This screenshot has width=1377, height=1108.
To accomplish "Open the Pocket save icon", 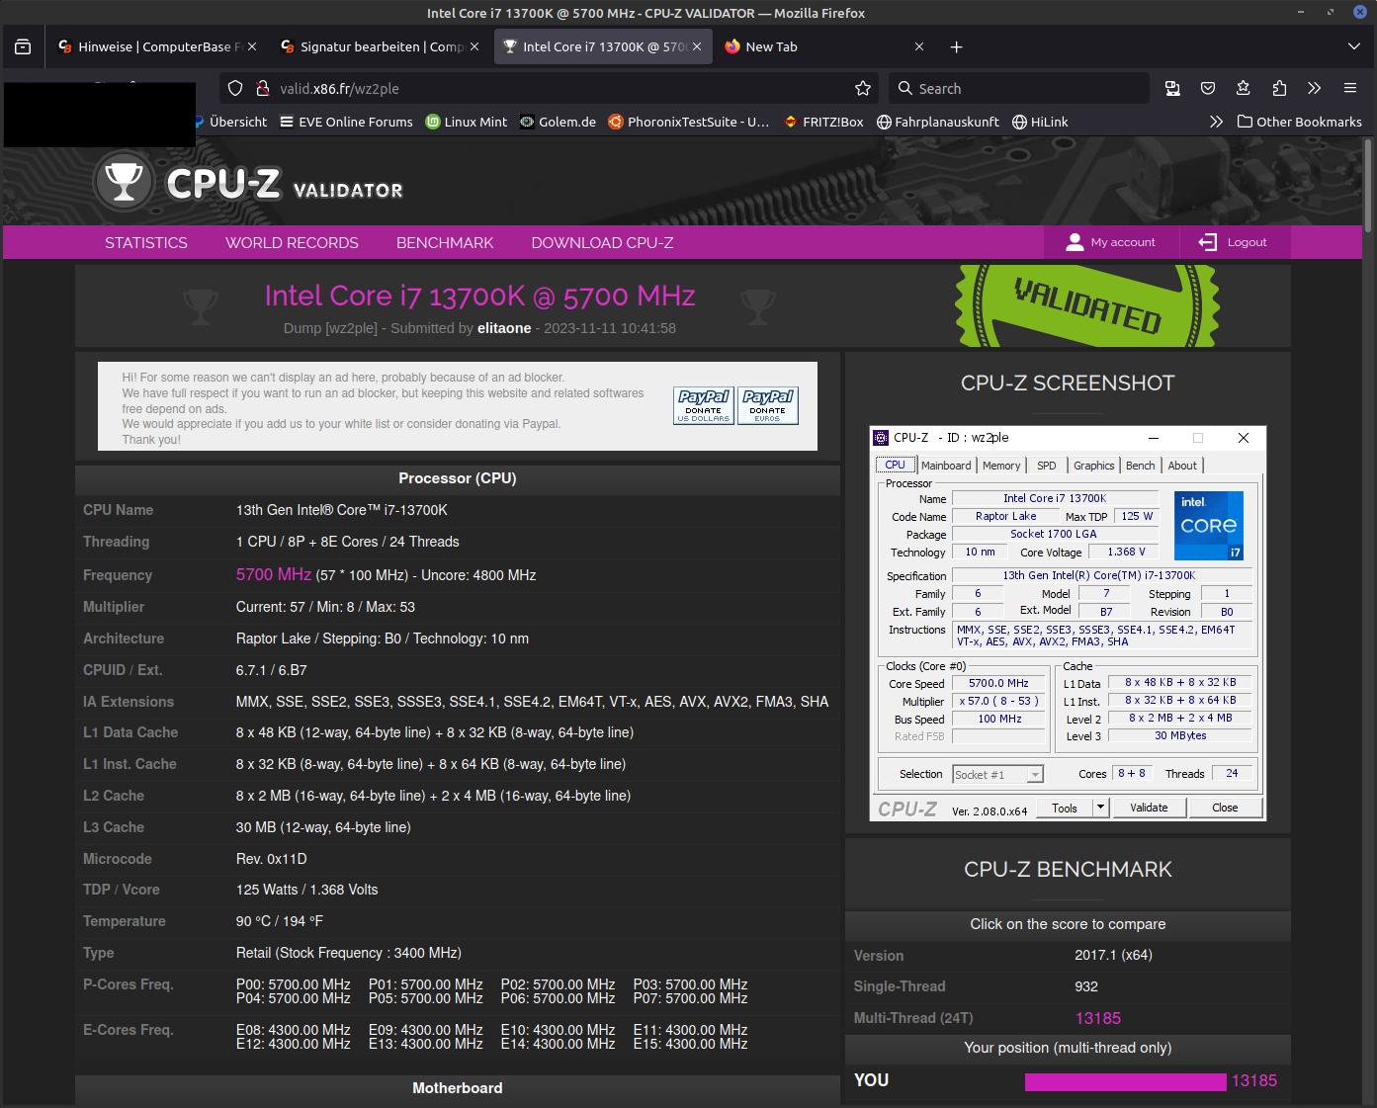I will pyautogui.click(x=1208, y=88).
